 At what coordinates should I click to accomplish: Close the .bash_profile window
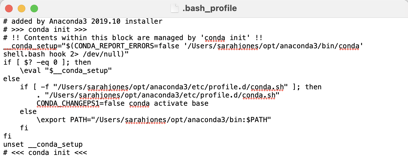point(9,9)
